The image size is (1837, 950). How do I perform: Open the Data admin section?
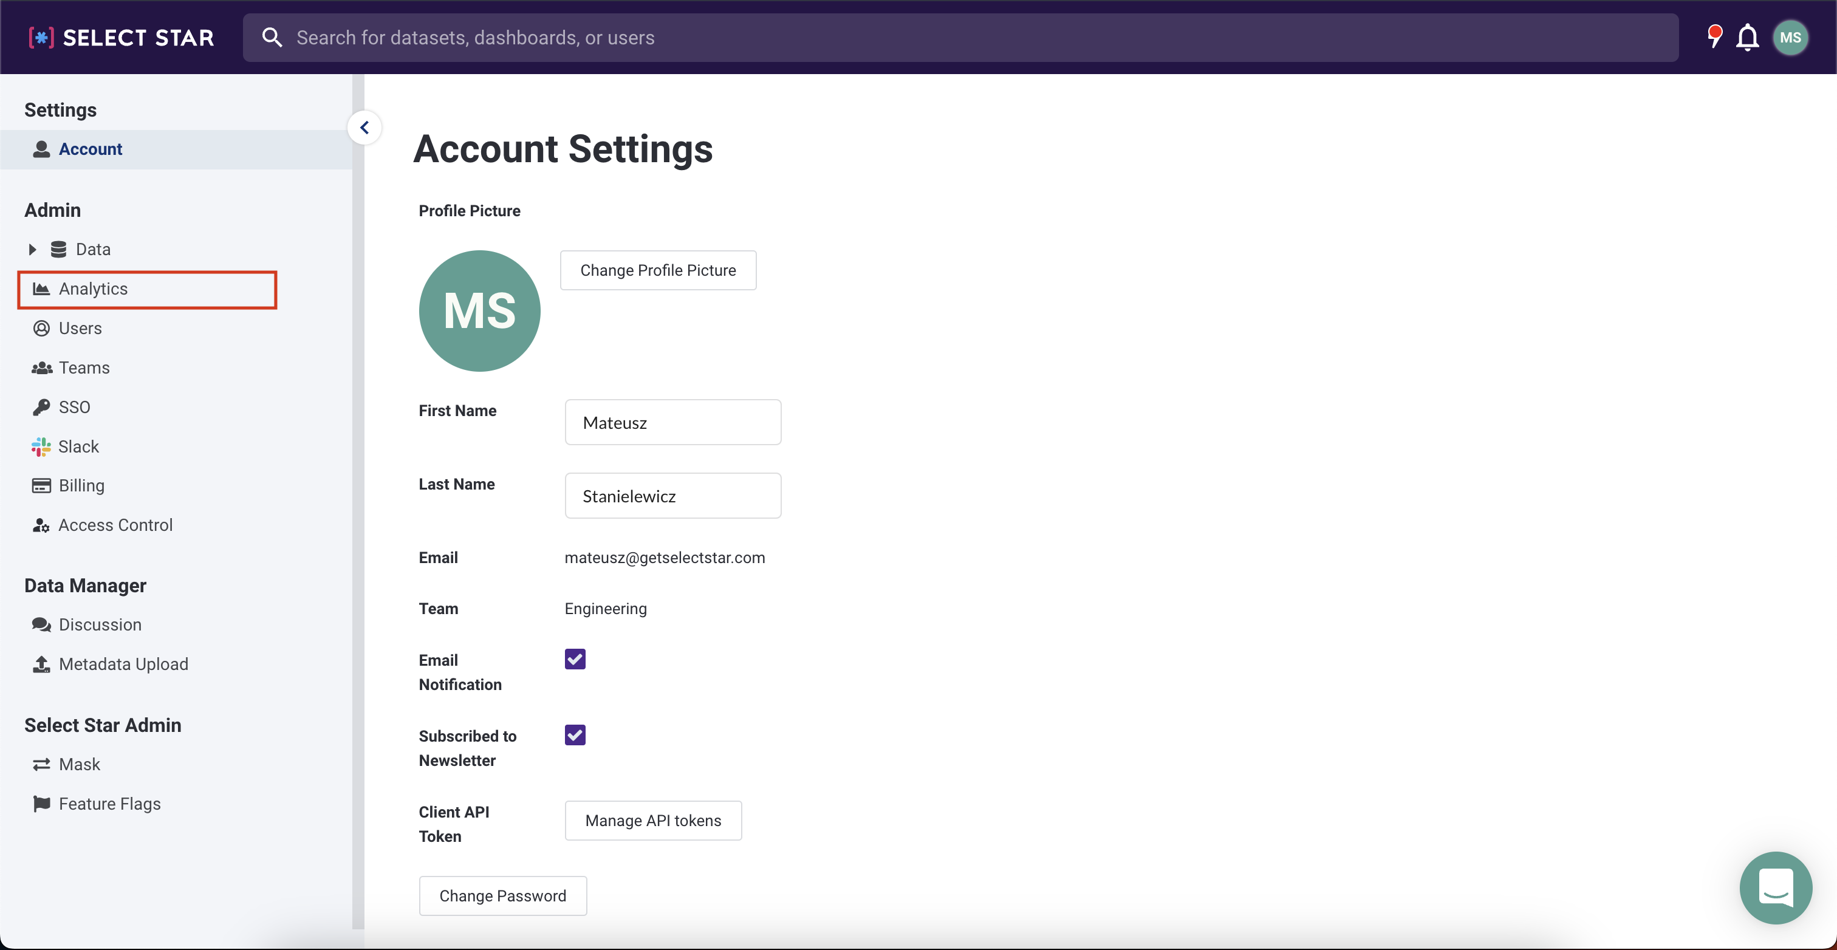pyautogui.click(x=94, y=249)
